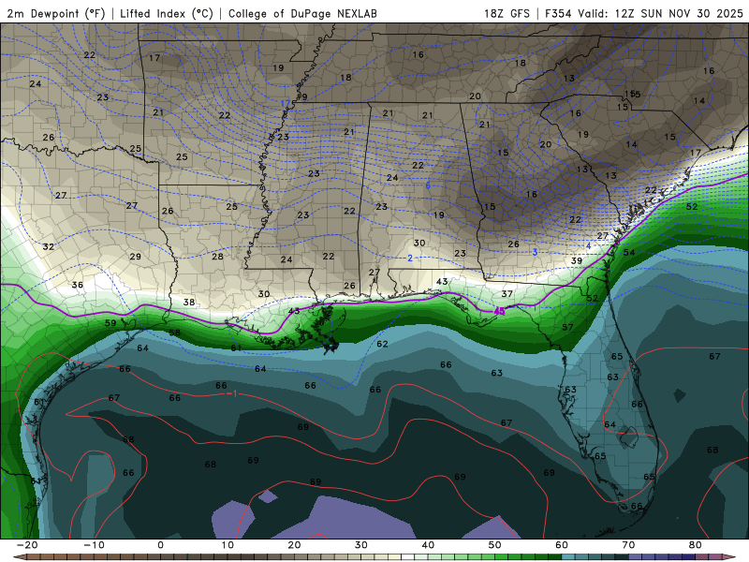Click the blue "3" contour label in Georgia
The height and width of the screenshot is (562, 749).
point(535,252)
